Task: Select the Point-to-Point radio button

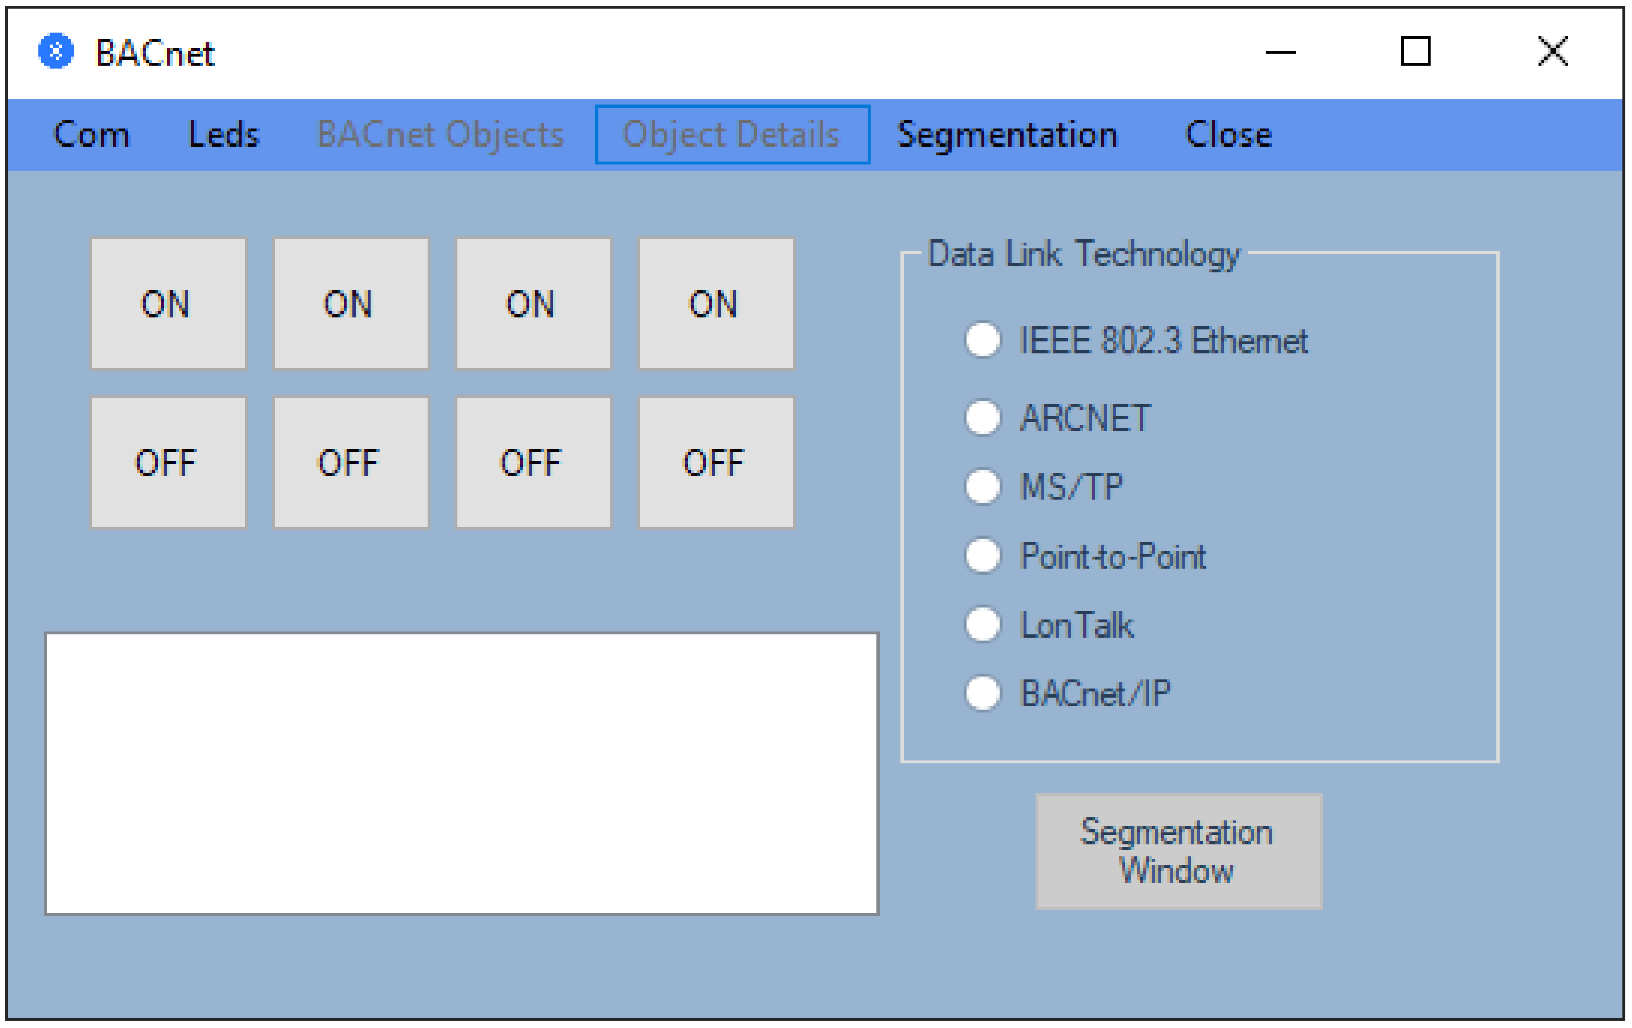Action: [982, 556]
